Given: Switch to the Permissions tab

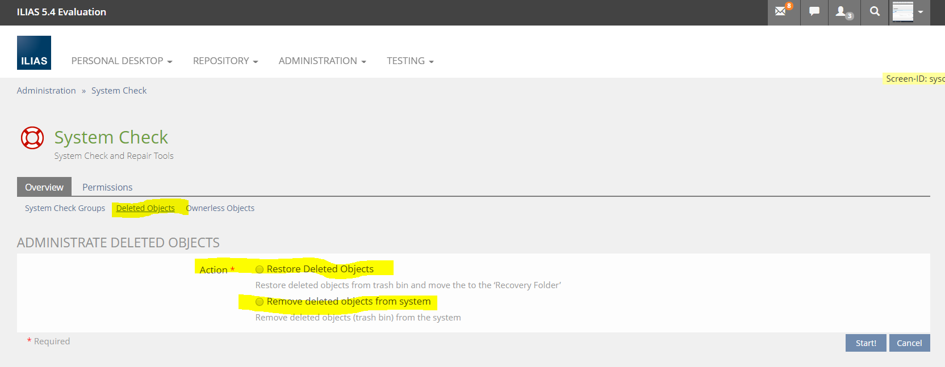Looking at the screenshot, I should click(107, 187).
